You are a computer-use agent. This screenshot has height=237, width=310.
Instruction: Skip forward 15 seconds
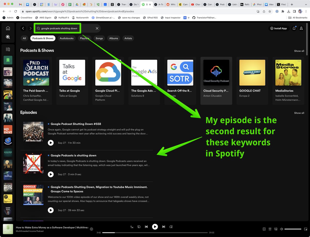click(x=171, y=227)
